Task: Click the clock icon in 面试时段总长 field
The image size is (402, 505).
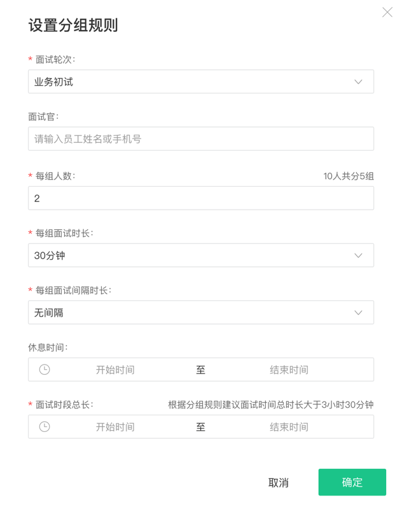Action: click(45, 427)
